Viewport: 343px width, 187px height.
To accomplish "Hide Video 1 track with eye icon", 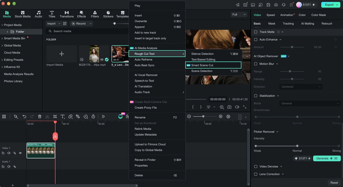I will click(x=20, y=153).
